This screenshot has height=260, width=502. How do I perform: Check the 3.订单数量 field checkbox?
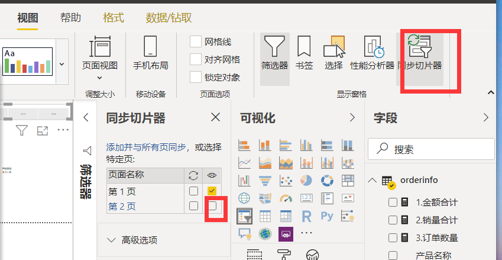click(393, 237)
